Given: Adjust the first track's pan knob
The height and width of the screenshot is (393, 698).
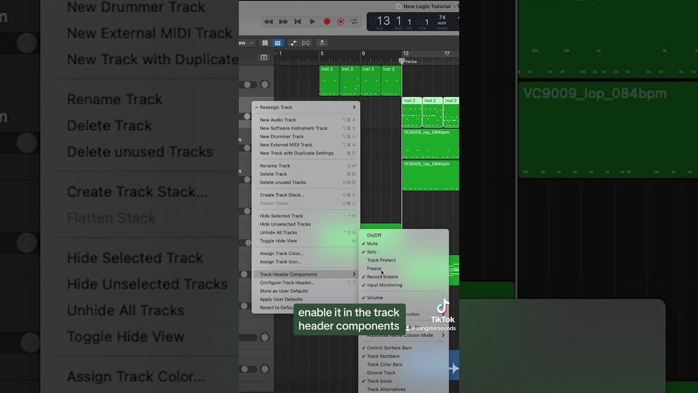Looking at the screenshot, I should (x=264, y=85).
